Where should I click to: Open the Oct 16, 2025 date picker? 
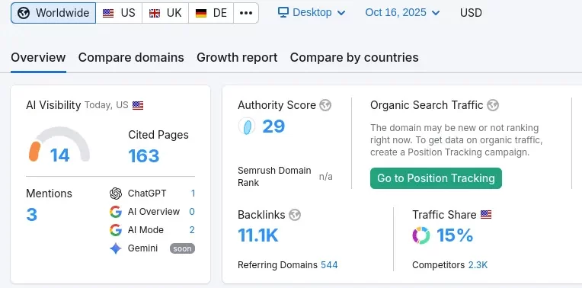[402, 13]
